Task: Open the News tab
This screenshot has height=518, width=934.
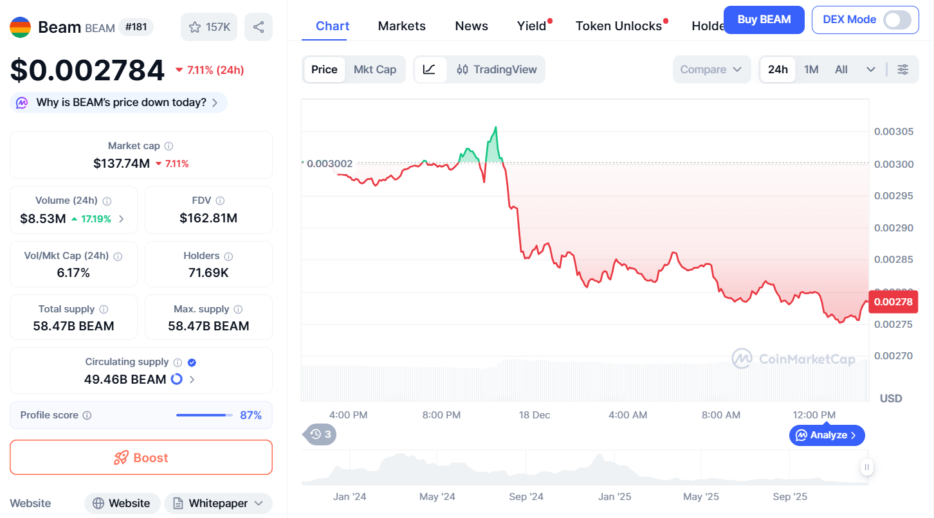Action: (x=471, y=26)
